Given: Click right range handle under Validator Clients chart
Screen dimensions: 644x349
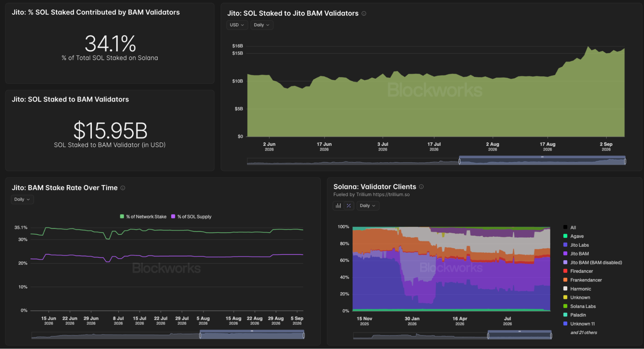Looking at the screenshot, I should click(551, 336).
